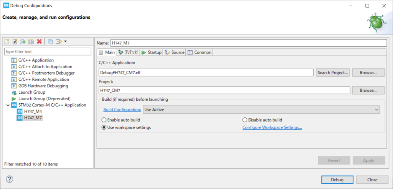Screen dimensions: 393x189
Task: Click the Export launch configuration icon
Action: point(23,41)
